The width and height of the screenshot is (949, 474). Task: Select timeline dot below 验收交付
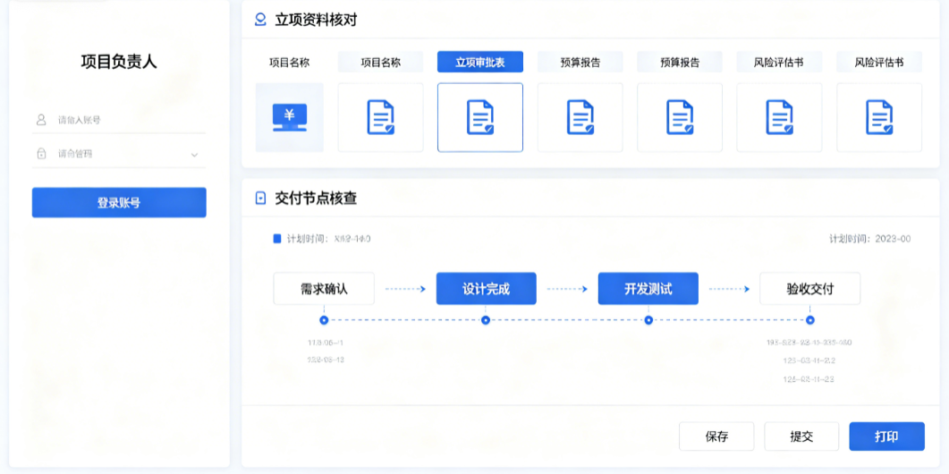pyautogui.click(x=810, y=320)
